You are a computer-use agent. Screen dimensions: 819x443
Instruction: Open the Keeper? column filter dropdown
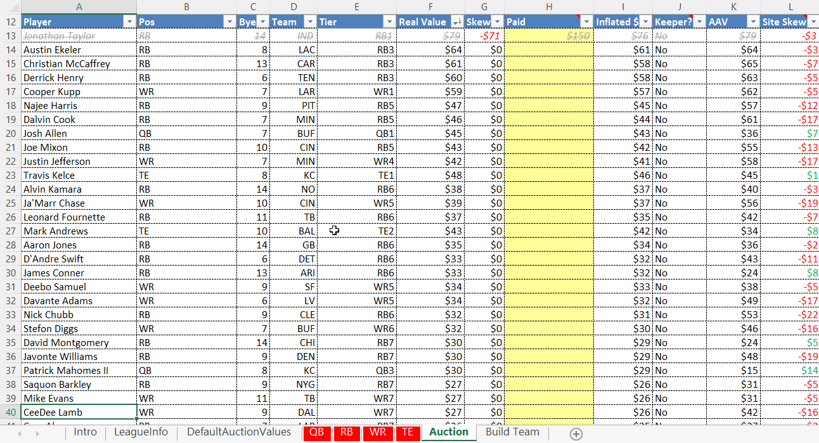coord(699,22)
